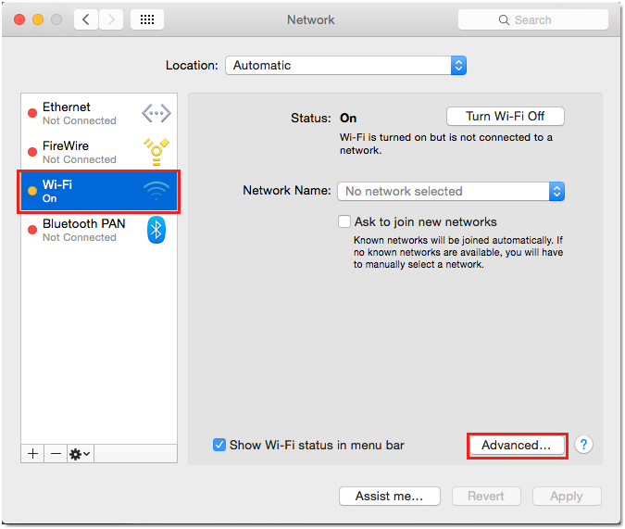This screenshot has height=529, width=625.
Task: Click the yellow FireWire icon
Action: 156,151
